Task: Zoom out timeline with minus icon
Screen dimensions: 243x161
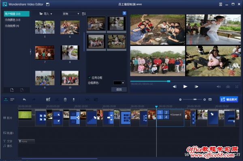Action: point(180,100)
